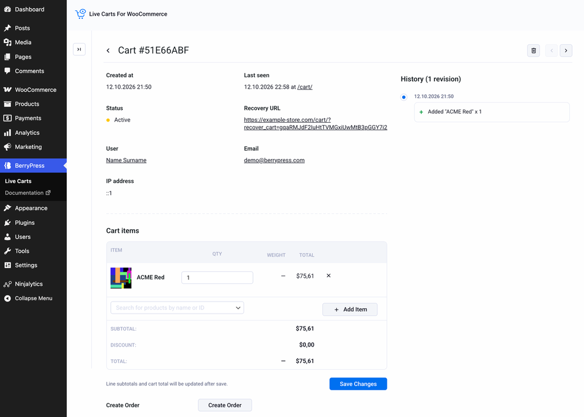Open the /cart/ last seen link
Viewport: 584px width, 417px height.
[x=305, y=87]
